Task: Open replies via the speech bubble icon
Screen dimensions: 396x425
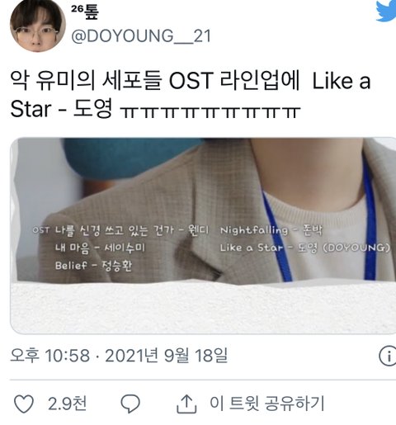Action: 130,404
